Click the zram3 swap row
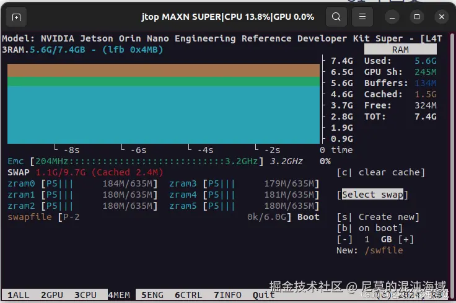This screenshot has height=303, width=456. (244, 183)
